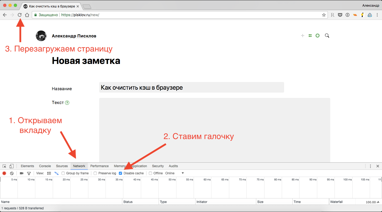Click inside the Текст note text area

(215, 130)
